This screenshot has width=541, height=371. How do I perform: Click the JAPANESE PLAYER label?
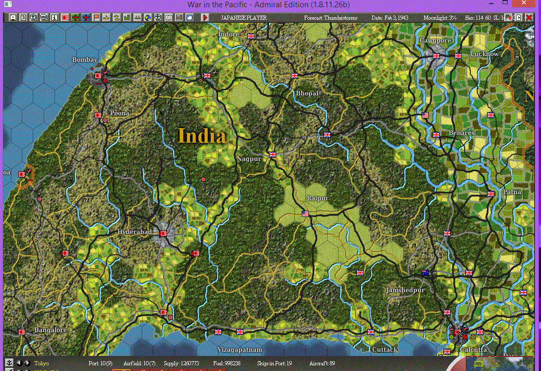[244, 18]
